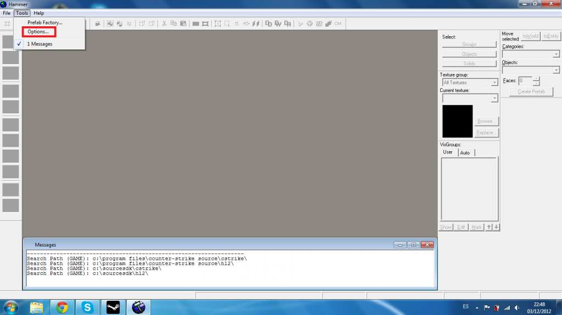562x315 pixels.
Task: Click the toEntity button
Action: point(551,36)
